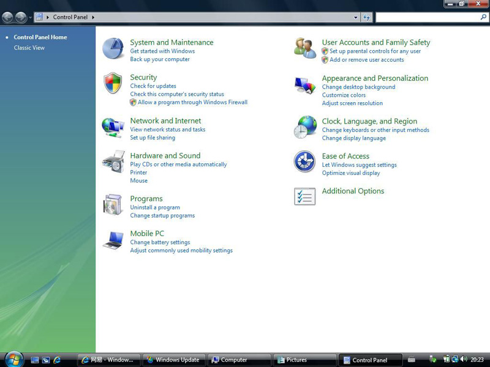Click Uninstall a program

point(155,207)
